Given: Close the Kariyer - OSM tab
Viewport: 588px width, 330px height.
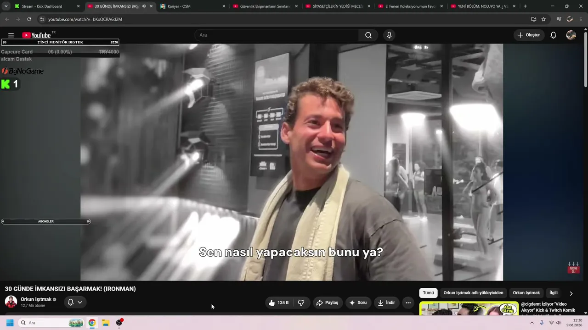Looking at the screenshot, I should [224, 6].
